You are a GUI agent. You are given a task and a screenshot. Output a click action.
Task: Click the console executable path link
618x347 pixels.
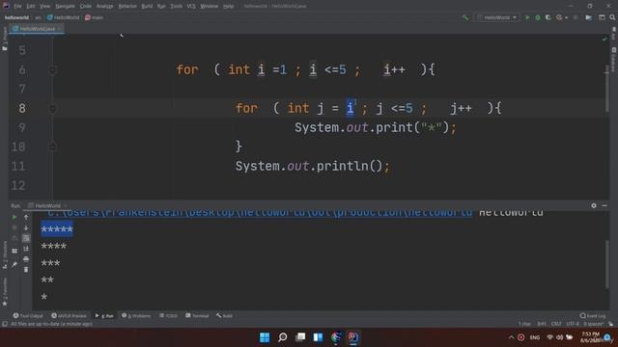260,213
